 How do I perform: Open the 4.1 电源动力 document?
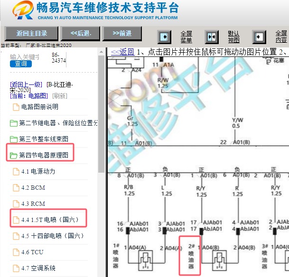pyautogui.click(x=38, y=172)
